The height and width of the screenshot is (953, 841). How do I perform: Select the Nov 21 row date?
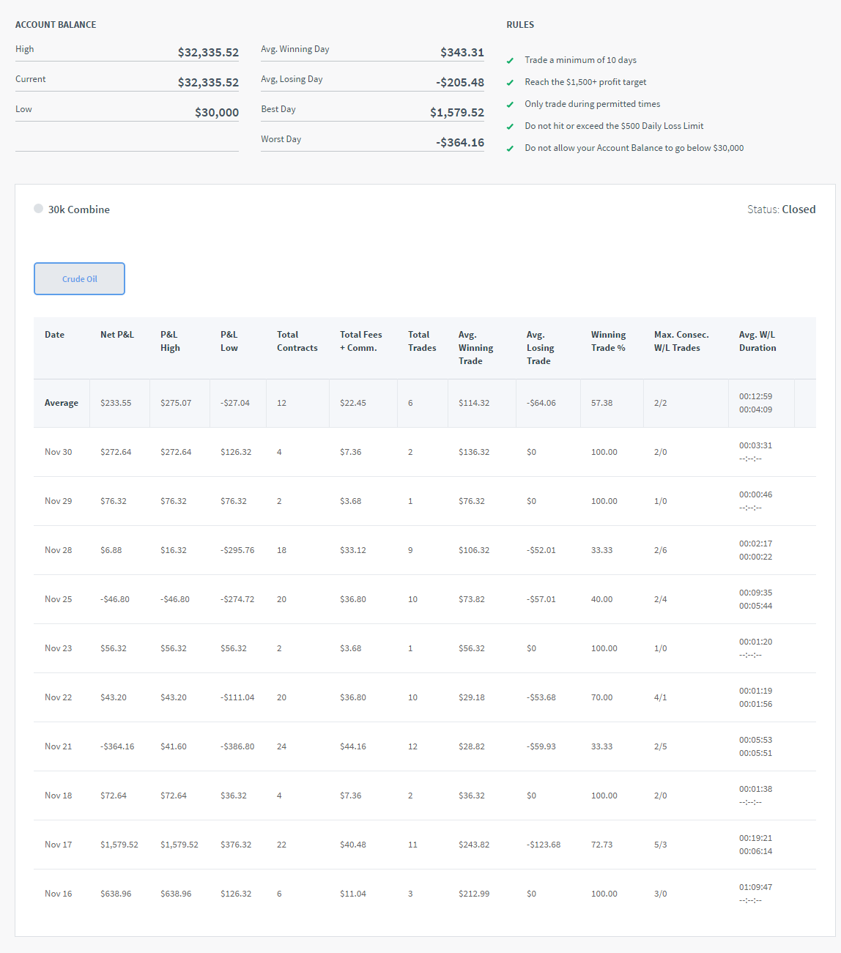[x=59, y=746]
